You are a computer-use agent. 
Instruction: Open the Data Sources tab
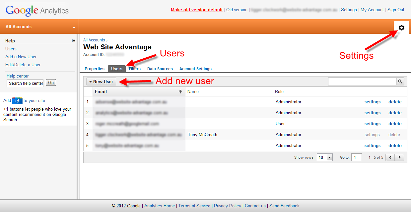click(x=160, y=69)
